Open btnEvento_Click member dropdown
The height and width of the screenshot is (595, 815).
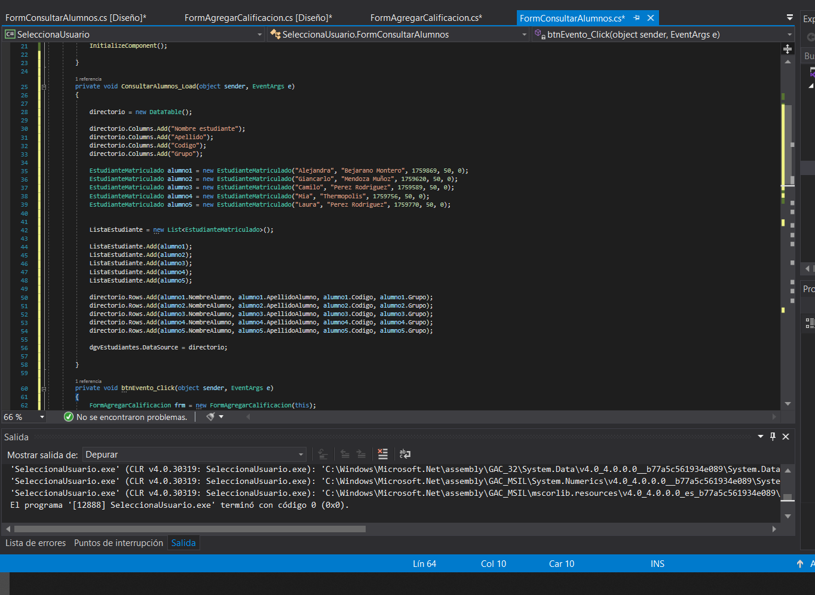[790, 35]
